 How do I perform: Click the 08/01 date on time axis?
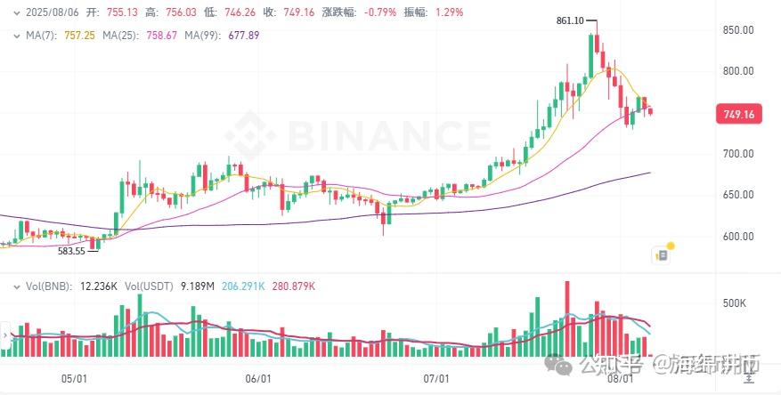click(620, 378)
